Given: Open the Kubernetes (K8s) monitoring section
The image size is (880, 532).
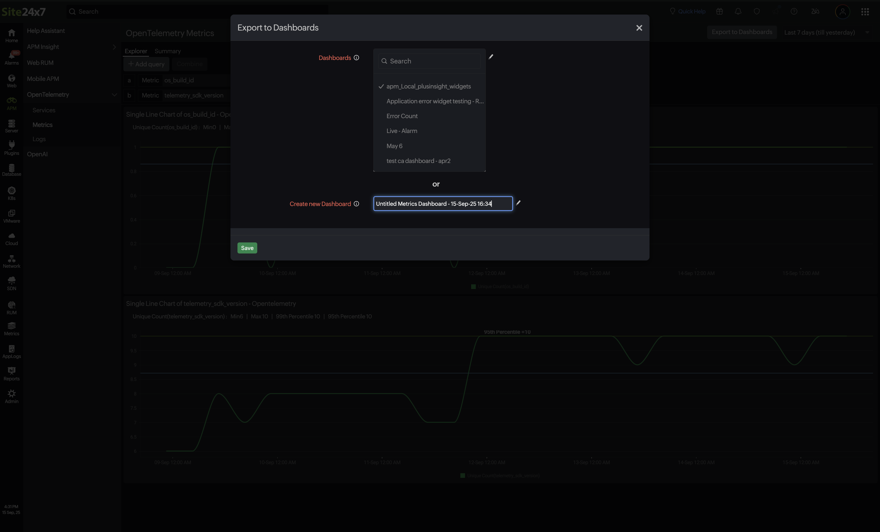Looking at the screenshot, I should (11, 193).
